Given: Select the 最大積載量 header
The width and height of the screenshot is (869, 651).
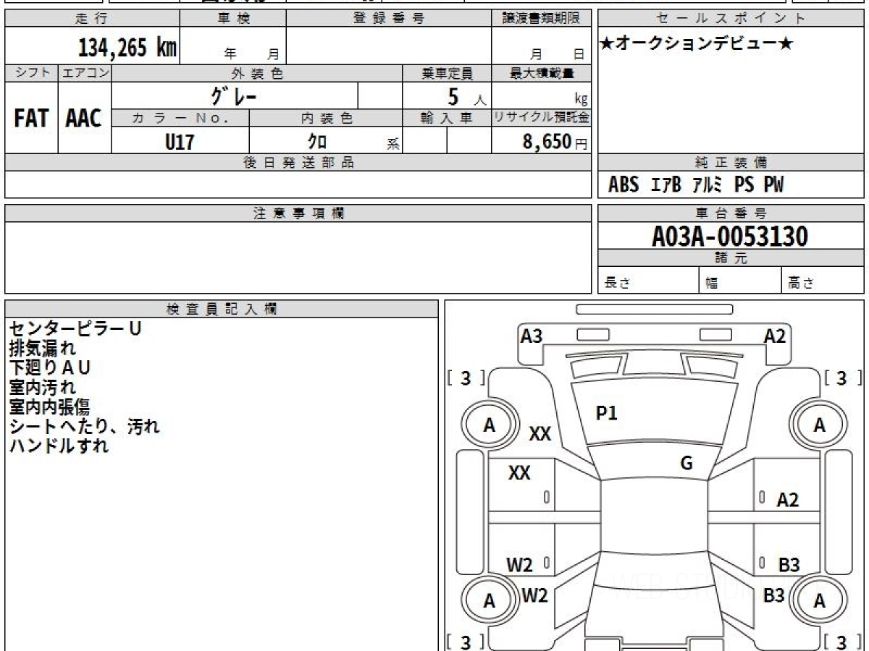Looking at the screenshot, I should [542, 73].
